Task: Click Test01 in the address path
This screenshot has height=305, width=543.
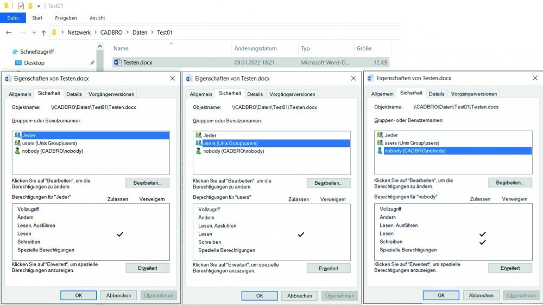Action: pyautogui.click(x=165, y=33)
